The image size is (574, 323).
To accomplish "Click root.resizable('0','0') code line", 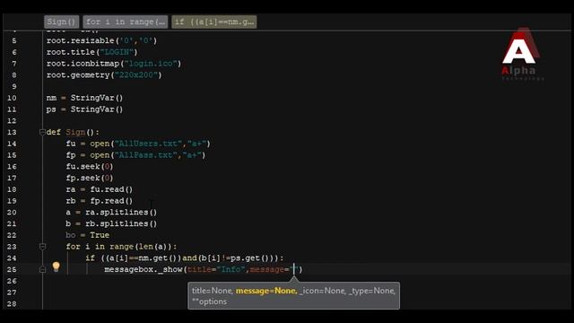I will point(101,40).
